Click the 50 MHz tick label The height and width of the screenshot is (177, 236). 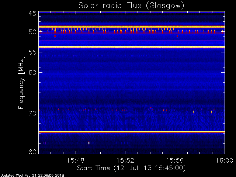pos(32,32)
